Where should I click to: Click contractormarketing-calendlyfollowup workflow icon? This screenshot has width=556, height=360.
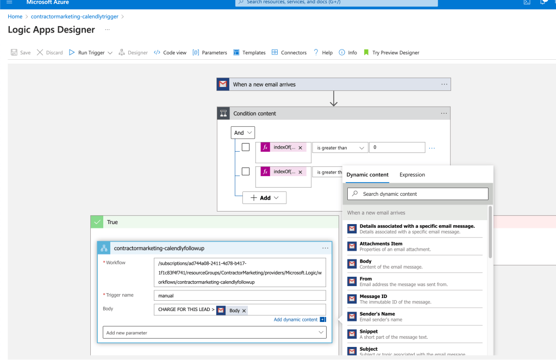point(104,249)
